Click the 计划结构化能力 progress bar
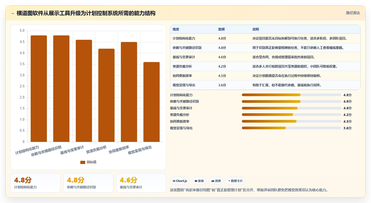Image resolution: width=371 pixels, height=203 pixels. (291, 95)
